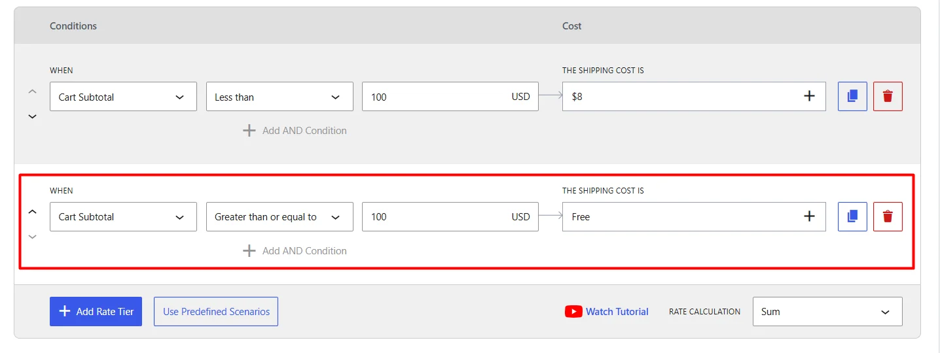Open the Rate Calculation Sum dropdown
940x353 pixels.
pos(827,312)
